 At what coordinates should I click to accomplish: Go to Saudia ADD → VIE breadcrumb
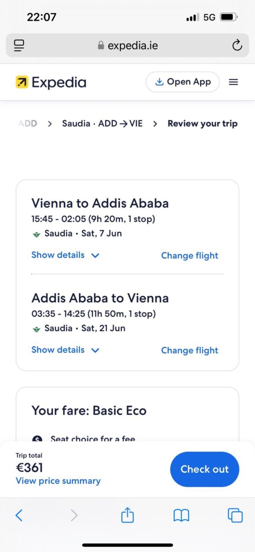(x=102, y=124)
